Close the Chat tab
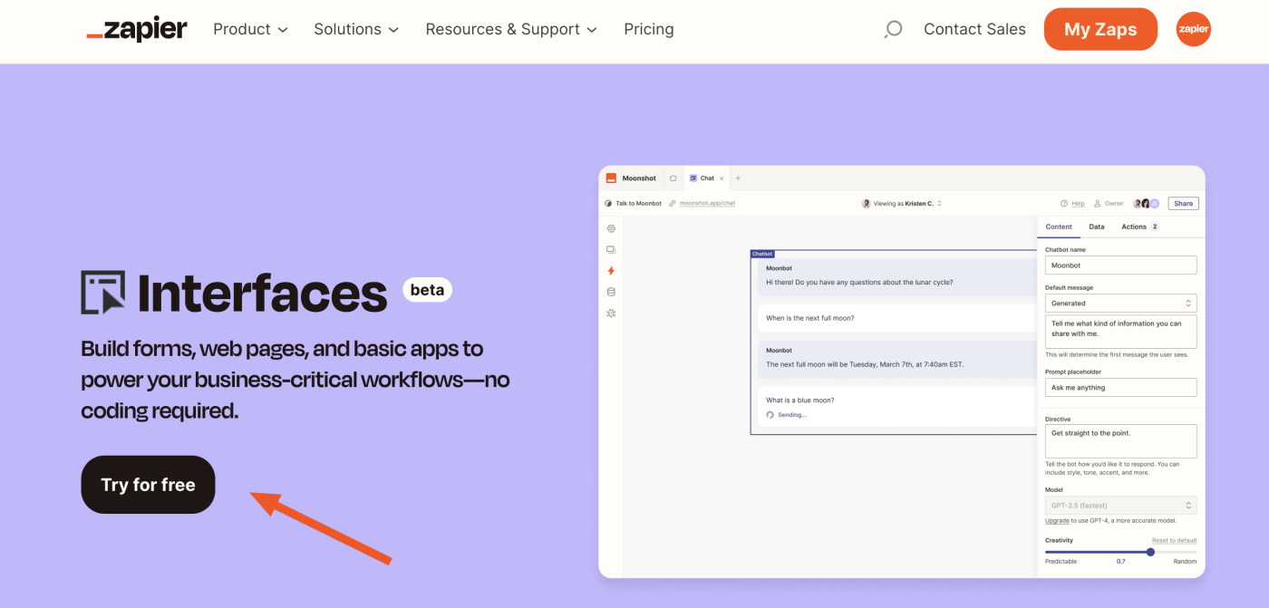This screenshot has height=608, width=1269. [722, 179]
